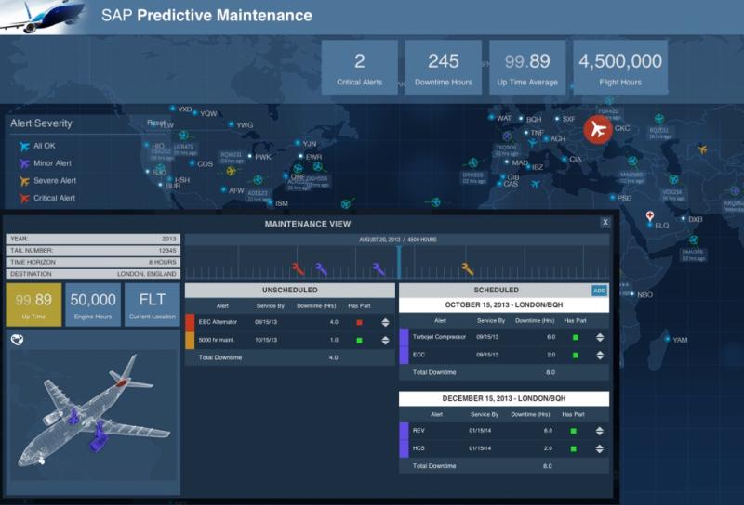Click the PSD airport marker on the map
Viewport: 744px width, 505px height.
click(612, 197)
